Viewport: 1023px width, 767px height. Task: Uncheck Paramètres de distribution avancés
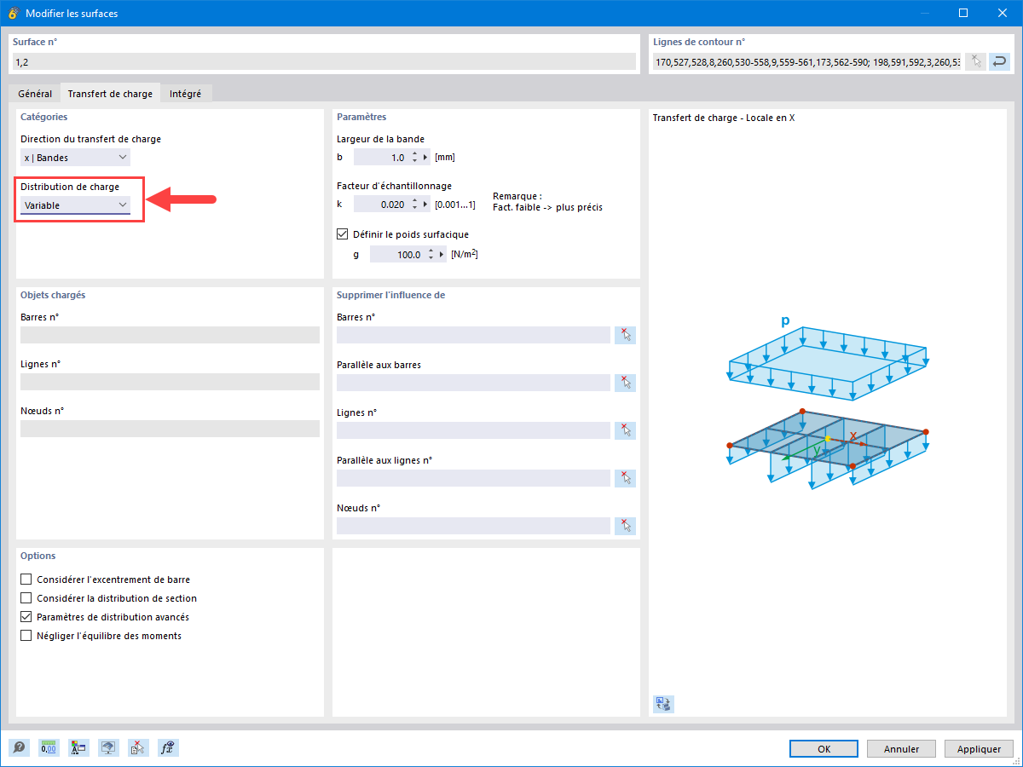click(26, 617)
